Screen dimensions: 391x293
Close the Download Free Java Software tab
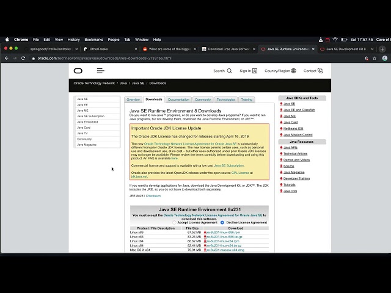point(254,49)
